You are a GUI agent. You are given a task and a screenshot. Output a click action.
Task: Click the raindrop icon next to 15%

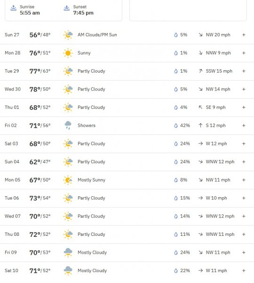tap(176, 198)
